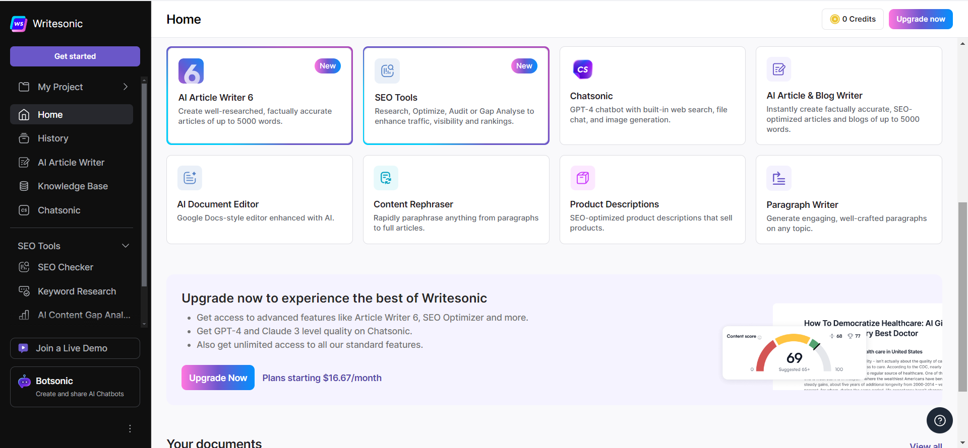Image resolution: width=968 pixels, height=448 pixels.
Task: Click the three-dot sidebar options menu
Action: pos(130,428)
